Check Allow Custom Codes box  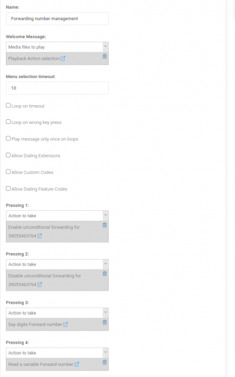click(x=8, y=171)
